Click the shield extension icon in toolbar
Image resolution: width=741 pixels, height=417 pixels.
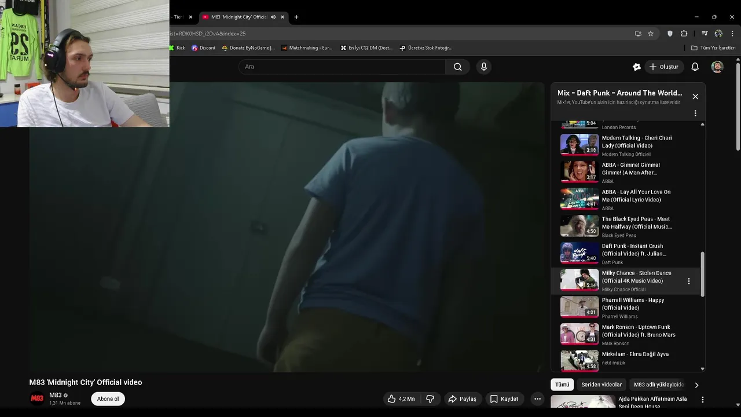670,34
